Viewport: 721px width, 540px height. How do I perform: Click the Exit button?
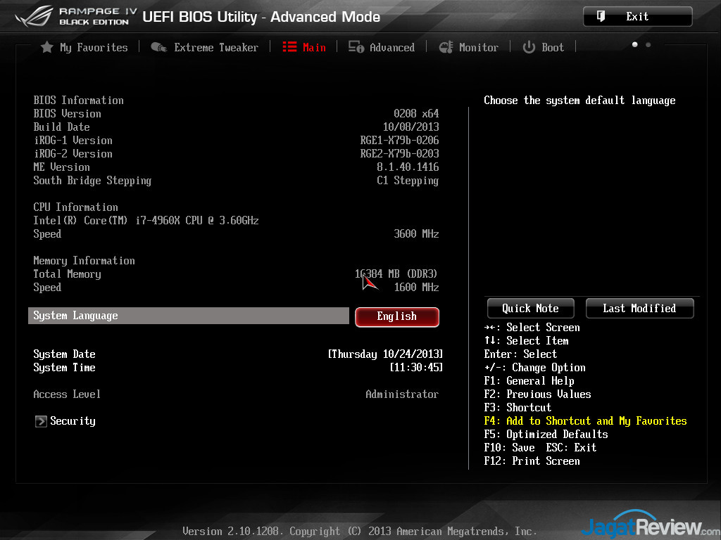637,17
